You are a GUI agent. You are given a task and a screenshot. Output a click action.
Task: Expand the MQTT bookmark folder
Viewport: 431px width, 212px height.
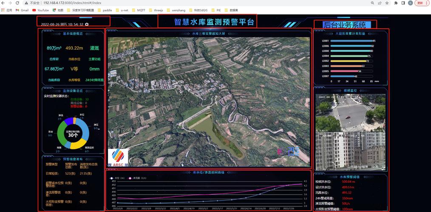(139, 10)
